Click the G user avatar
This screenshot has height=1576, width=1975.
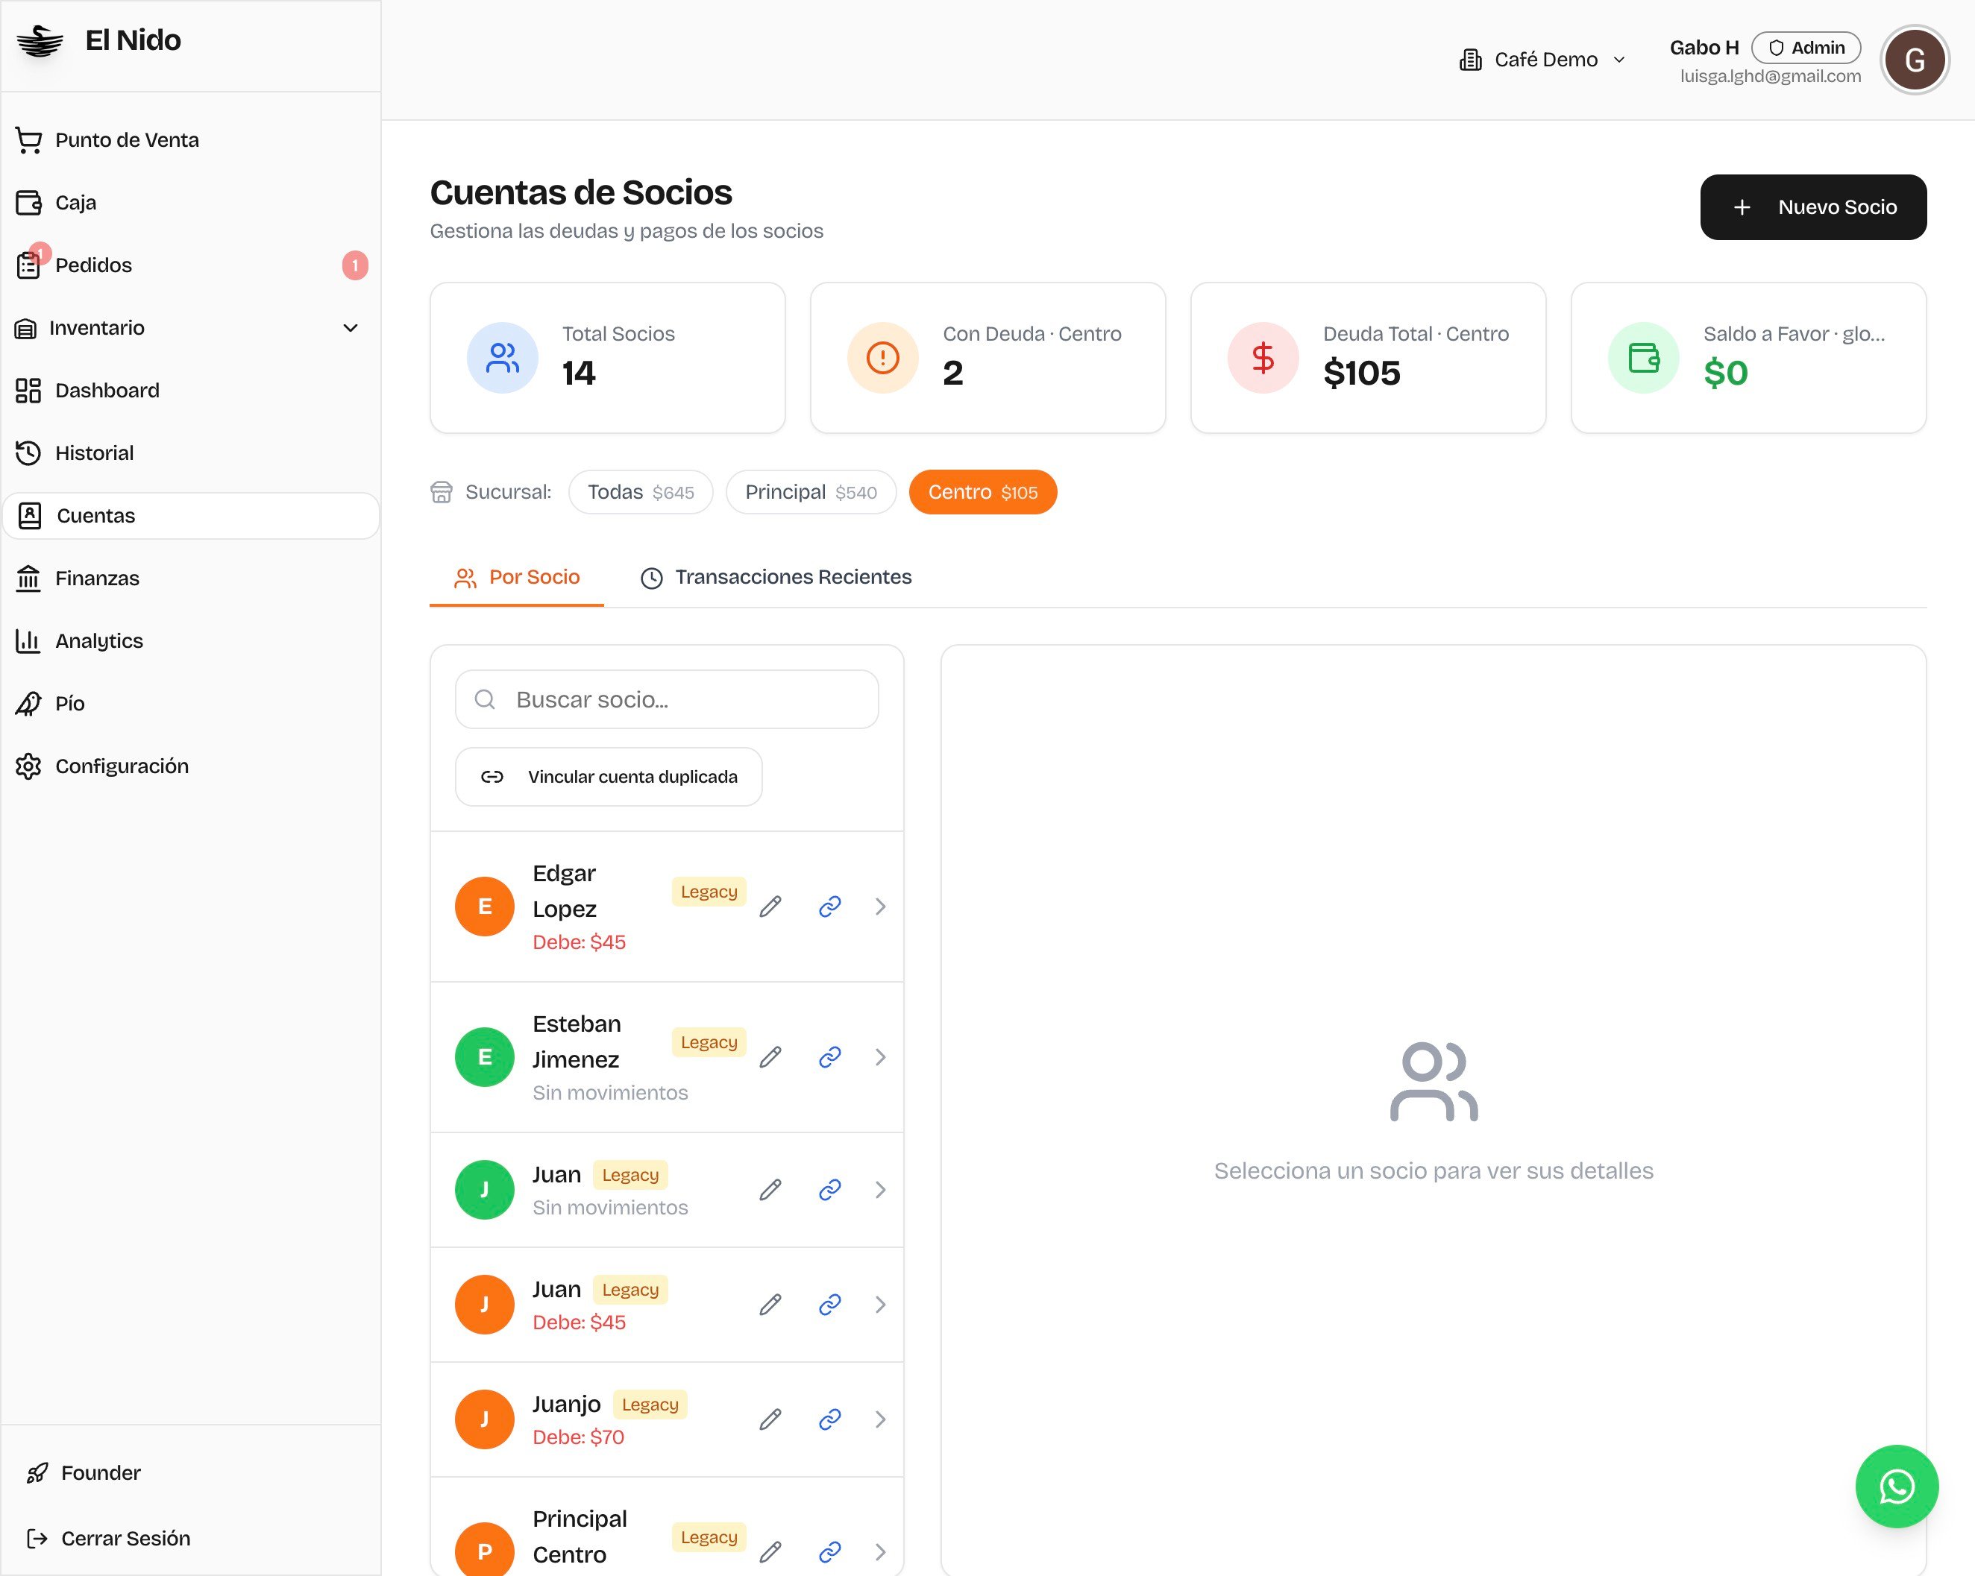click(x=1914, y=60)
